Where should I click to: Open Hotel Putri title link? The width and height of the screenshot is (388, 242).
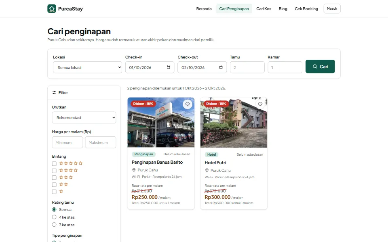pos(215,163)
